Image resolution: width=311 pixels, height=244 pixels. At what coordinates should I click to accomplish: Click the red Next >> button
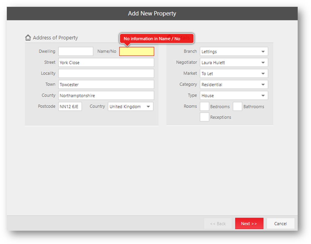249,223
